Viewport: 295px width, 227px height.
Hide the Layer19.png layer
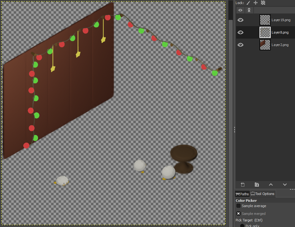(x=240, y=20)
